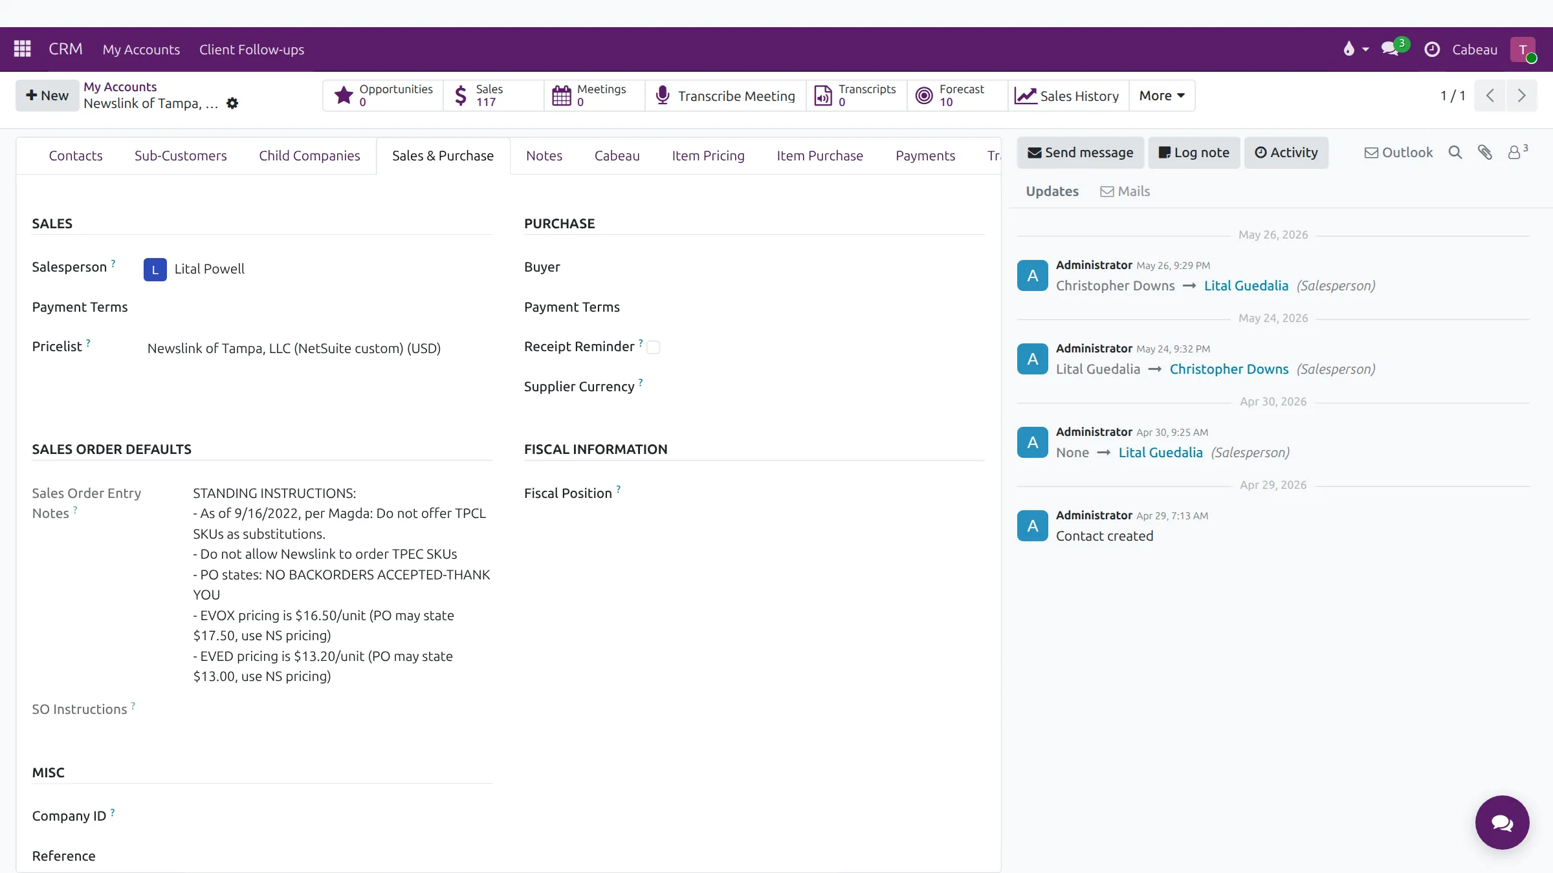Open Sales History chart button
The image size is (1553, 873).
tap(1068, 96)
